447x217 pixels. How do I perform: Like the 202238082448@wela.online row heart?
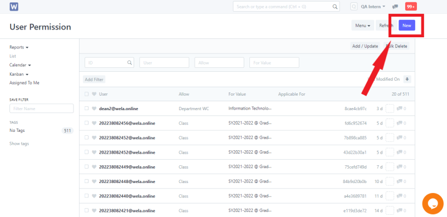(94, 181)
